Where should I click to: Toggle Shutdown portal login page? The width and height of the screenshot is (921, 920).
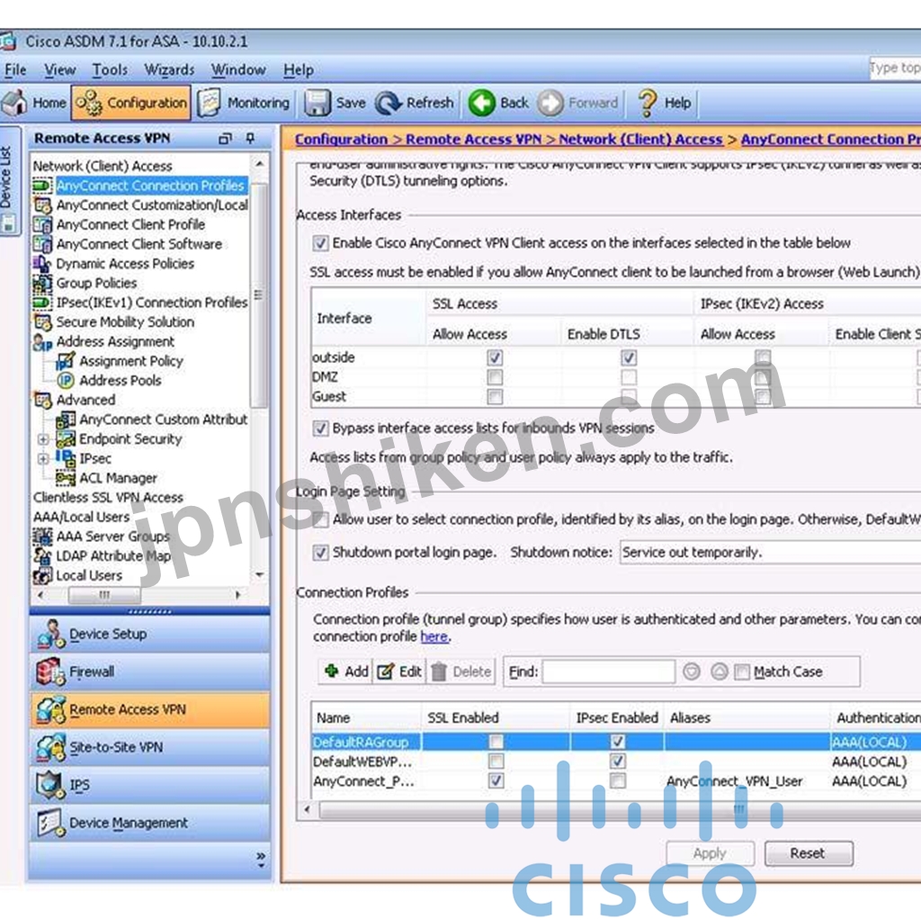[320, 553]
